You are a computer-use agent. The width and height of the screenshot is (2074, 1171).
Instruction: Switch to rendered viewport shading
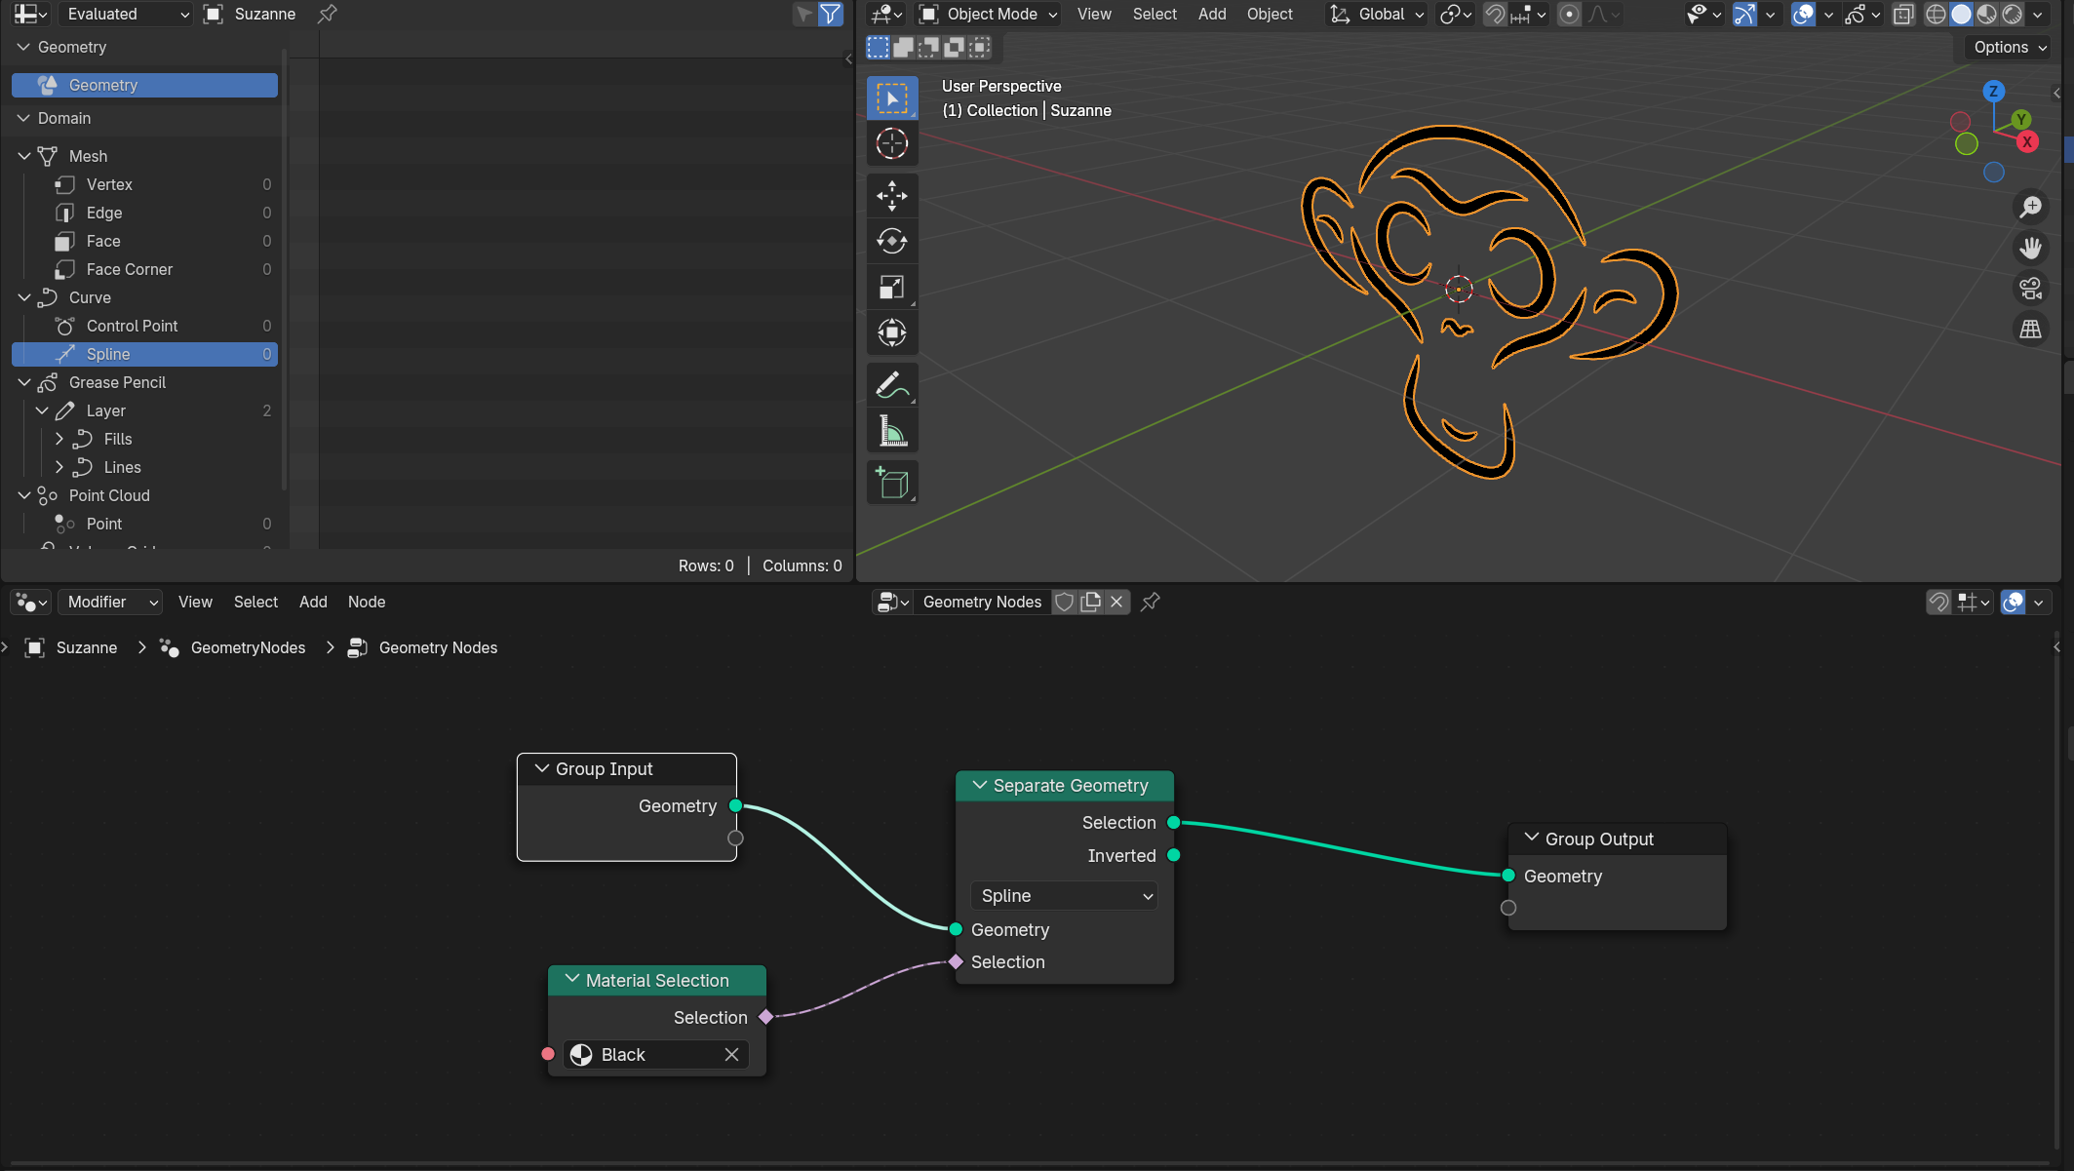(2012, 14)
